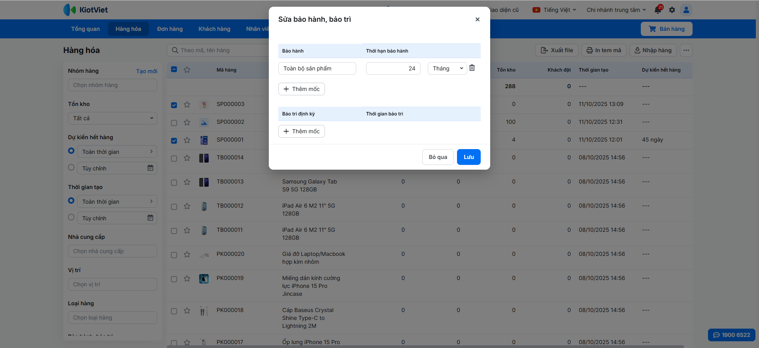This screenshot has width=759, height=348.
Task: Open the Tiếng Việt language selector
Action: [x=555, y=10]
